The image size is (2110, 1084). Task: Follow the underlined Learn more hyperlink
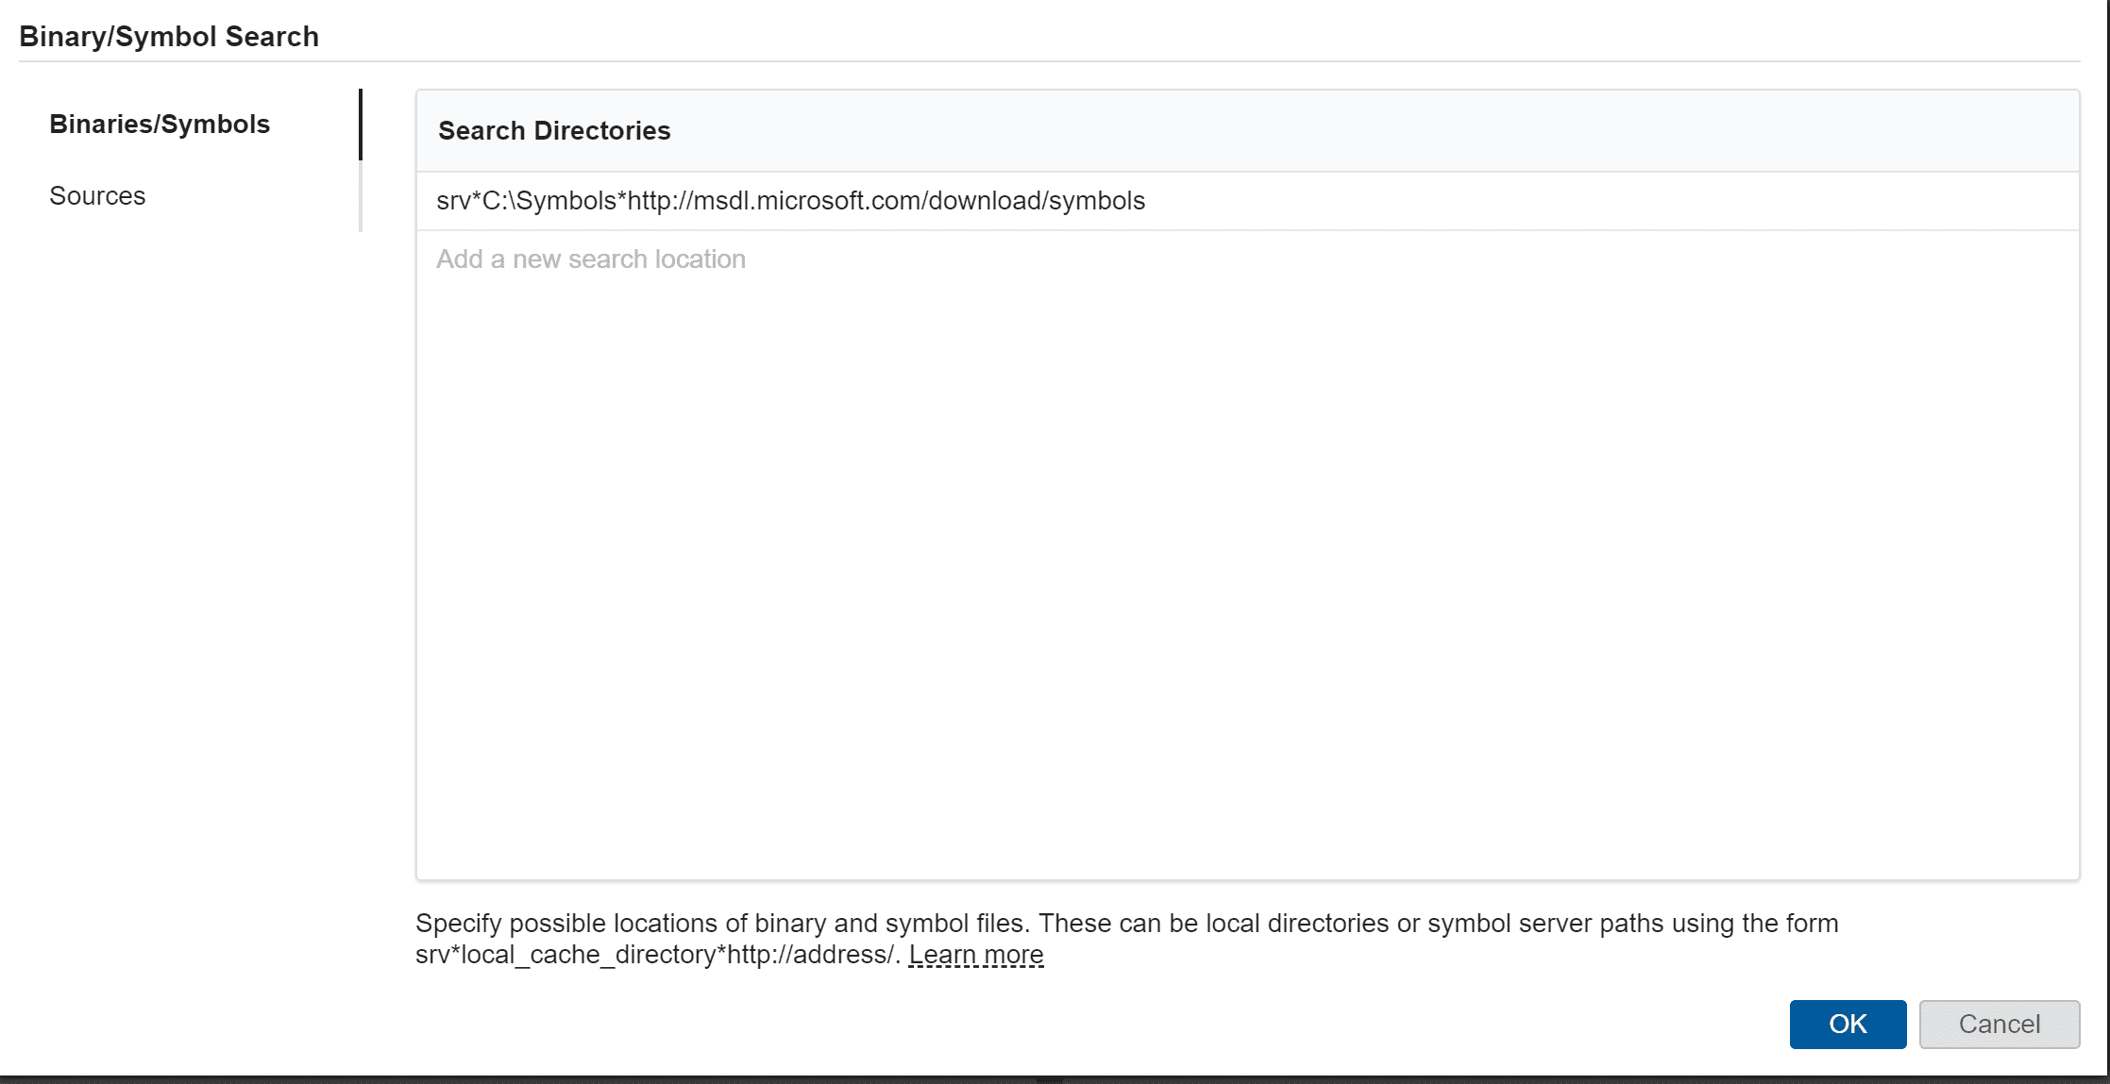[975, 955]
